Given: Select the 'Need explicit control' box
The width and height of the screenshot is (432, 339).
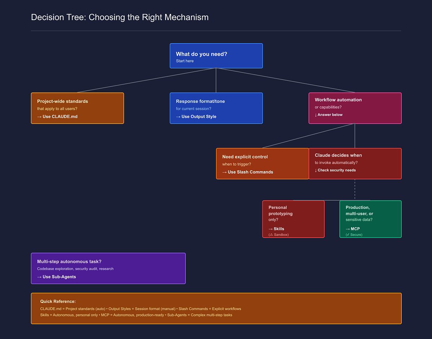Looking at the screenshot, I should (262, 164).
